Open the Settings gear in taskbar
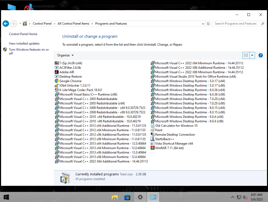This screenshot has width=268, height=202. click(140, 197)
